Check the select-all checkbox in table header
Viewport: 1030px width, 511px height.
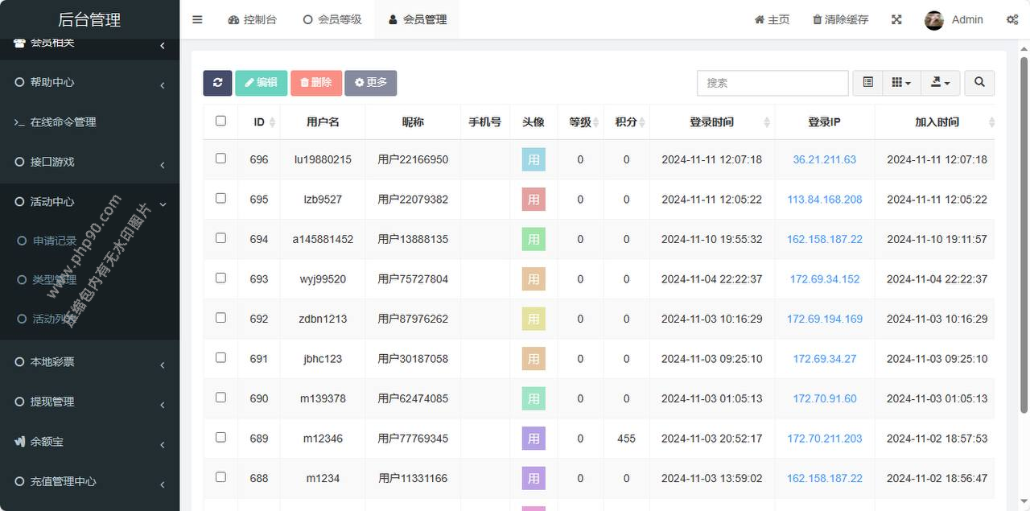point(220,122)
